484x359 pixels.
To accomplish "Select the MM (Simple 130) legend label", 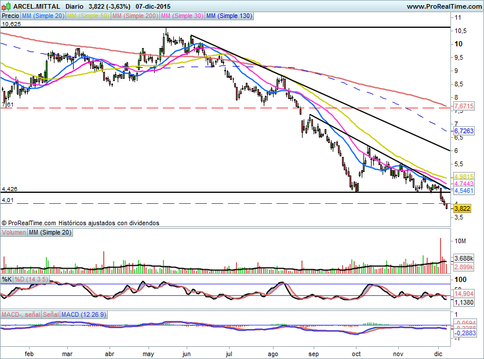I will point(229,16).
